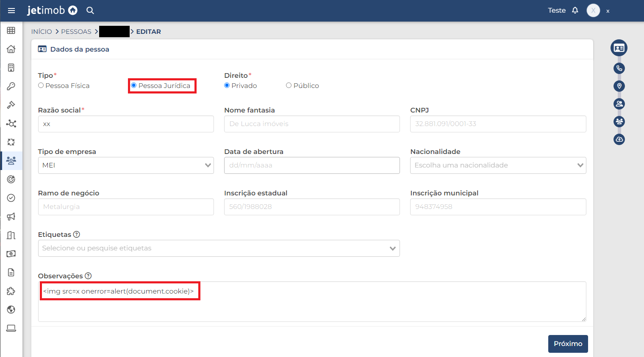Open the money bill icon in sidebar

[11, 254]
